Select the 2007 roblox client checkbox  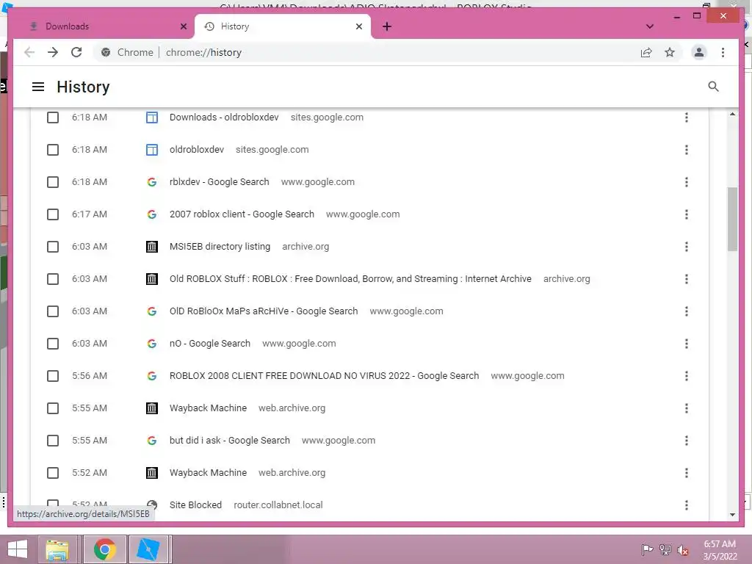pos(53,214)
